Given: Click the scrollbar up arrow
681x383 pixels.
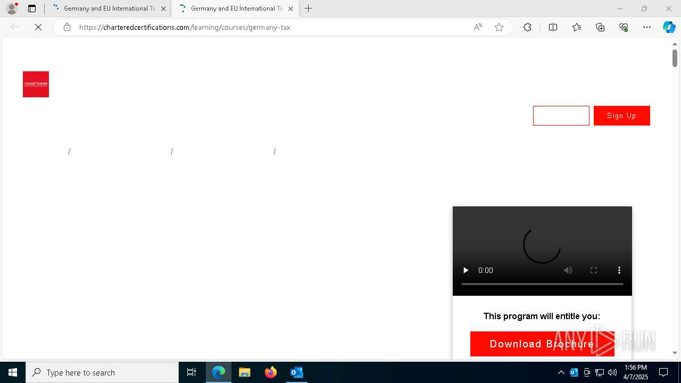Looking at the screenshot, I should (675, 44).
